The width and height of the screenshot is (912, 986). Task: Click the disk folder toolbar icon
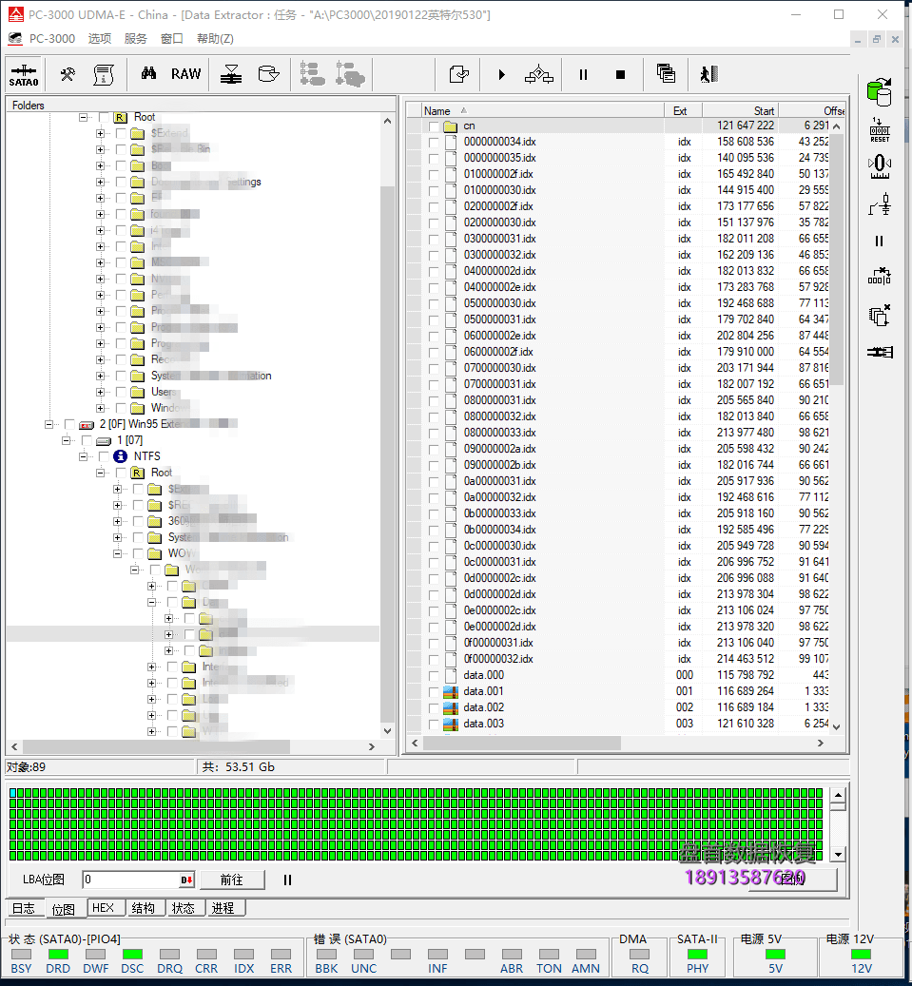(268, 74)
